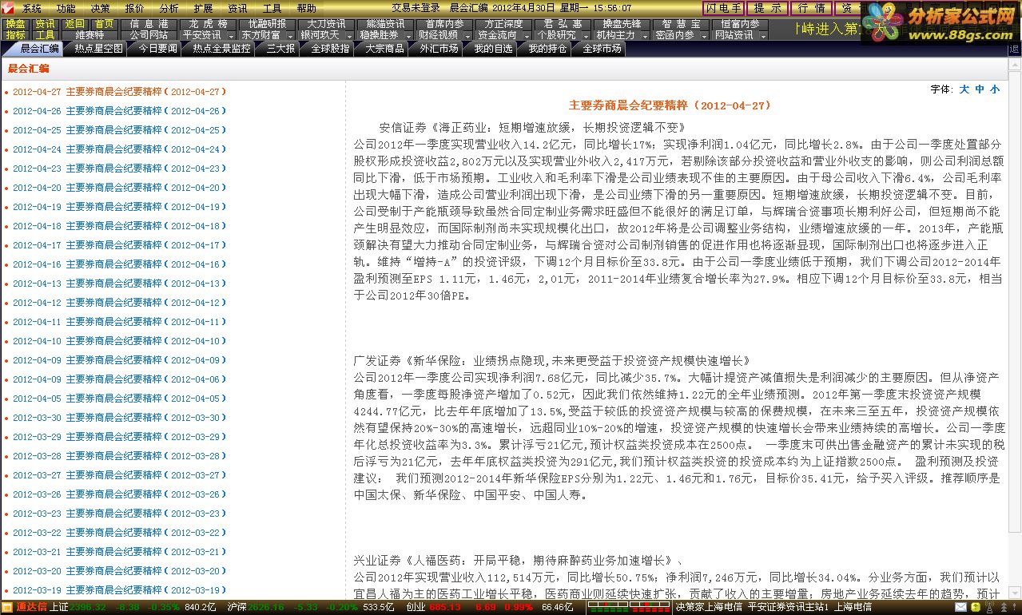Screen dimensions: 1022x615
Task: Expand the 个股研究 dropdown arrow
Action: (x=586, y=36)
